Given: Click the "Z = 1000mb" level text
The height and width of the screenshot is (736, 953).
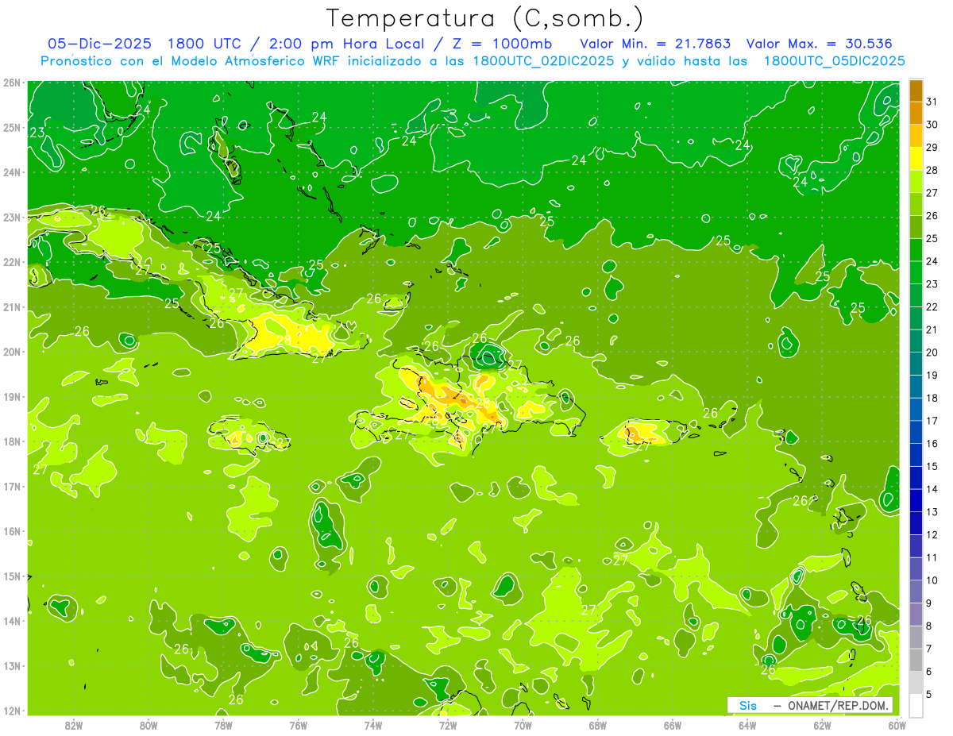Looking at the screenshot, I should 502,44.
